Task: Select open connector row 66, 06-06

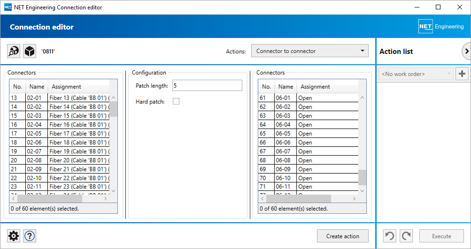Action: (x=309, y=142)
